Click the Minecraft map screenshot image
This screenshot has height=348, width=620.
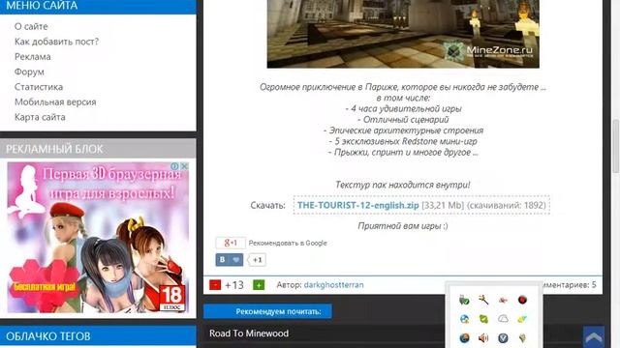(403, 34)
